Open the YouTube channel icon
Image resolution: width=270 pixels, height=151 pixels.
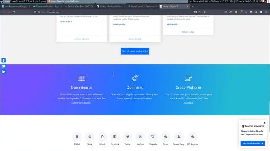[140, 137]
